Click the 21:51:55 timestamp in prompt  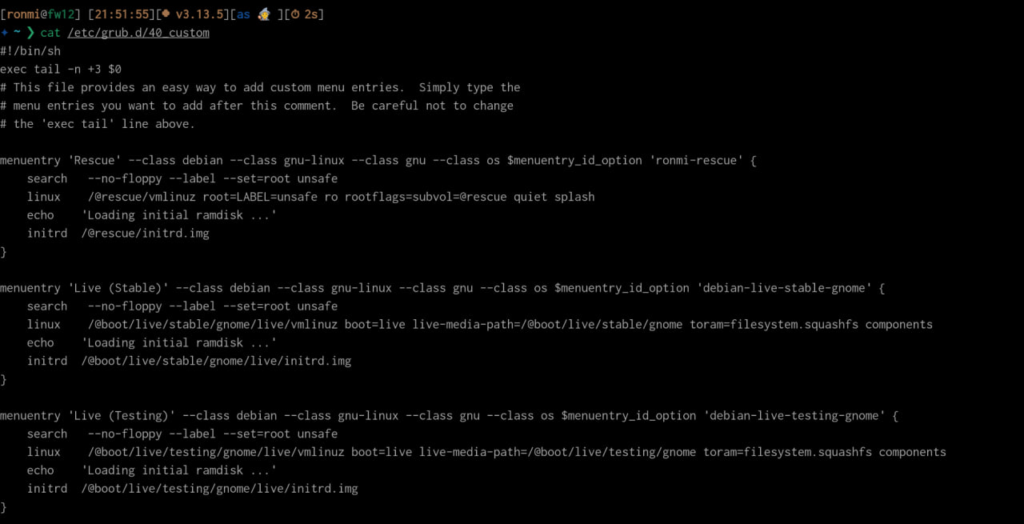(122, 14)
